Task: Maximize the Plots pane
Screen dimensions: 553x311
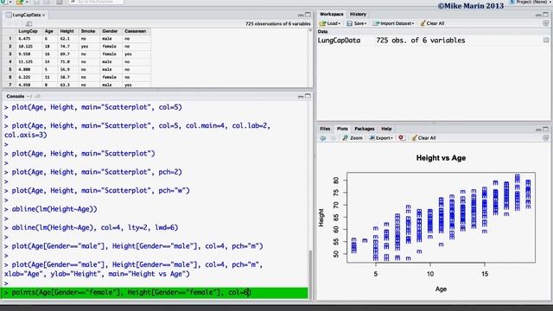Action: (x=545, y=129)
